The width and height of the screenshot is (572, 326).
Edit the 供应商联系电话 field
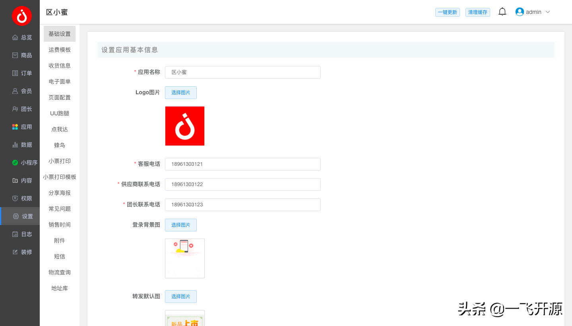243,184
